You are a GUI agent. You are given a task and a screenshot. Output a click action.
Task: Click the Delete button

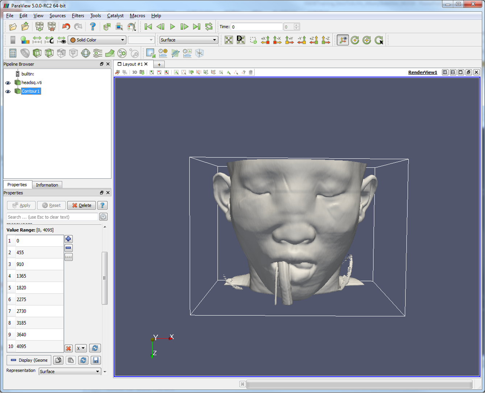click(82, 205)
